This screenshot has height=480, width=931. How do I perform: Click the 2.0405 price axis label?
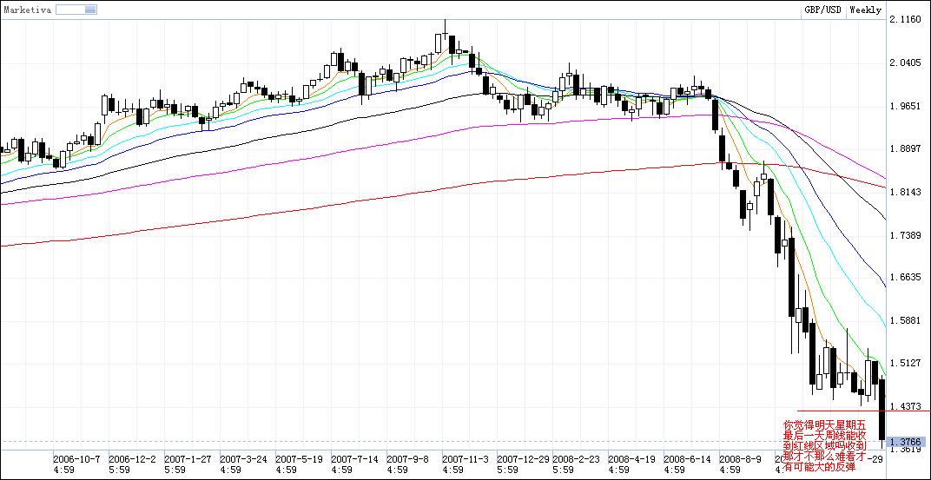[x=904, y=62]
